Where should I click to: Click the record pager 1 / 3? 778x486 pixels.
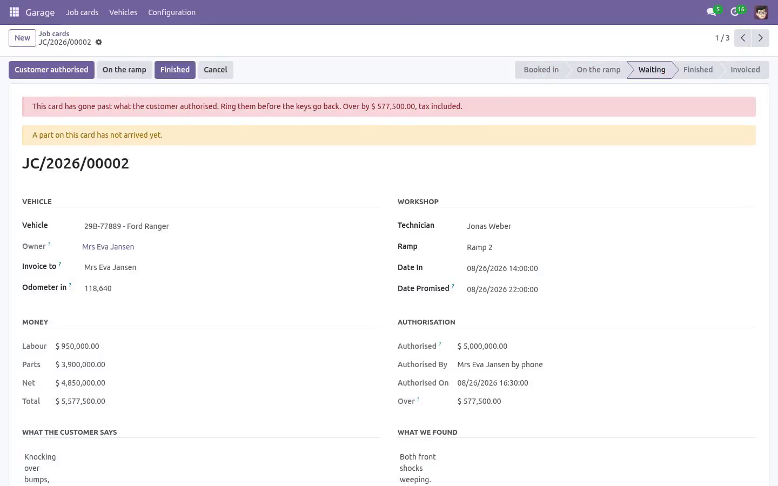(722, 38)
